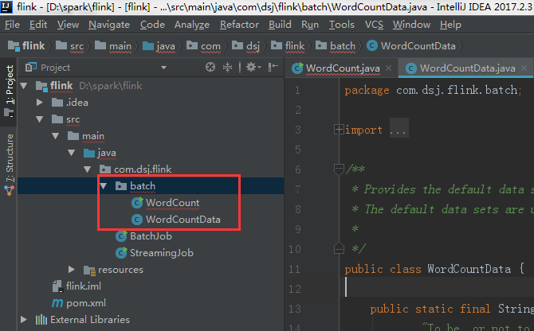Click the com breadcrumb package

coord(204,45)
